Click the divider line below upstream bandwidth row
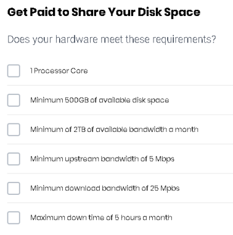 120,173
